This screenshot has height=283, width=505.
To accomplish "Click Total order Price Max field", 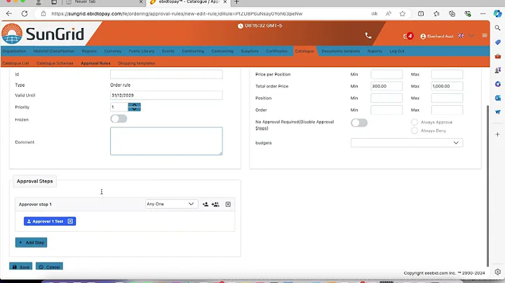I will click(447, 86).
